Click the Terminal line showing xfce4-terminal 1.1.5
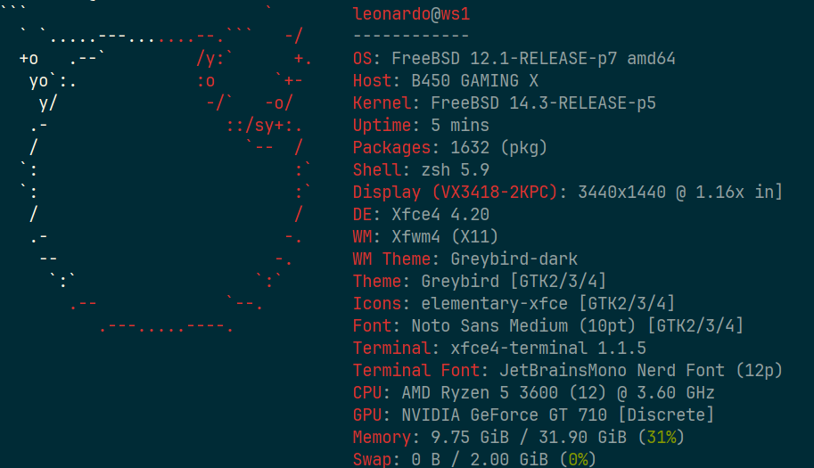This screenshot has height=468, width=814. coord(499,348)
